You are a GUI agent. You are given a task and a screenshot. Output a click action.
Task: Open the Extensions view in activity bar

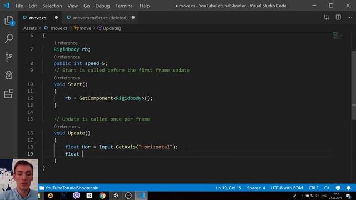coord(9,93)
